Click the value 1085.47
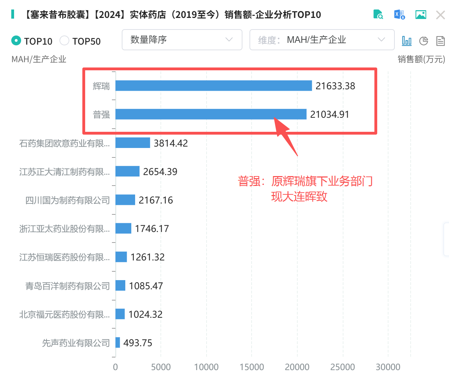 point(146,286)
